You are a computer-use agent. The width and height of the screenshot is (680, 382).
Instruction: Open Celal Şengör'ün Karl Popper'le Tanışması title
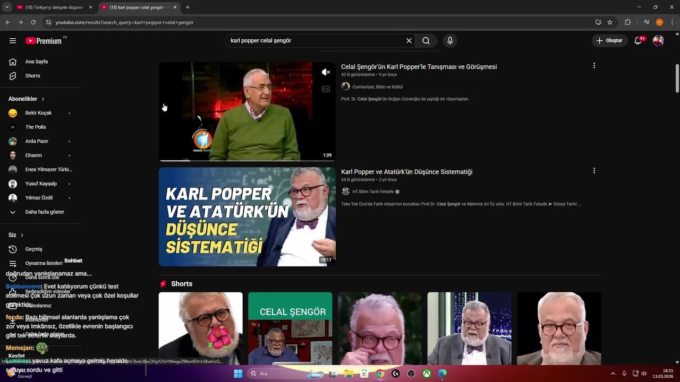point(419,67)
